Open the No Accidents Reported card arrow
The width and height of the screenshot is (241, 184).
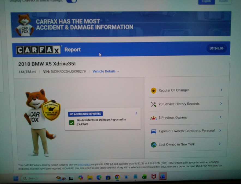pos(136,113)
